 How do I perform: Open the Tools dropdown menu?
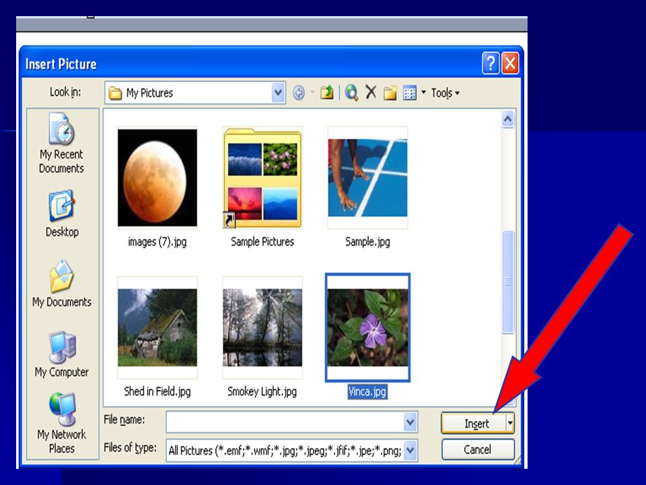pyautogui.click(x=445, y=93)
